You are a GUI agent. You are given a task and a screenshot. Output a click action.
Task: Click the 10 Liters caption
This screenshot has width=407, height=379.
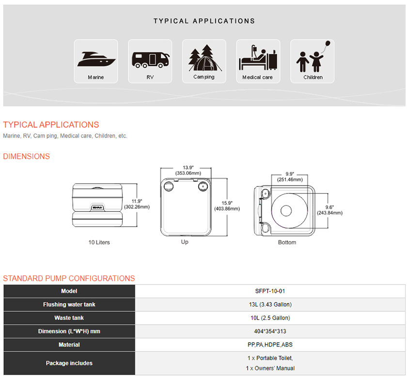coord(99,243)
